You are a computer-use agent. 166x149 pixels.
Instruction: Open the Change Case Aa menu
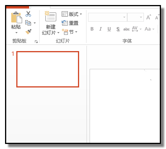tap(149, 29)
